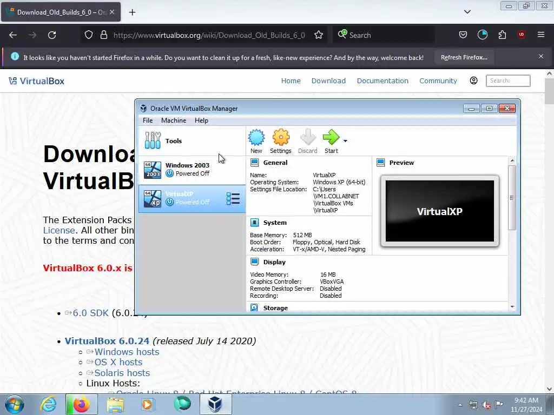The width and height of the screenshot is (554, 415).
Task: Open media player taskbar icon
Action: (x=147, y=404)
